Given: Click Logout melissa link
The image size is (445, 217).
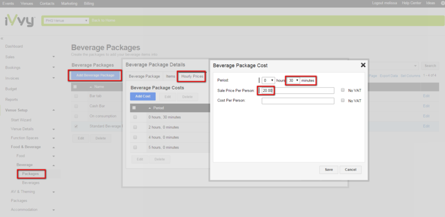Looking at the screenshot, I should 384,3.
